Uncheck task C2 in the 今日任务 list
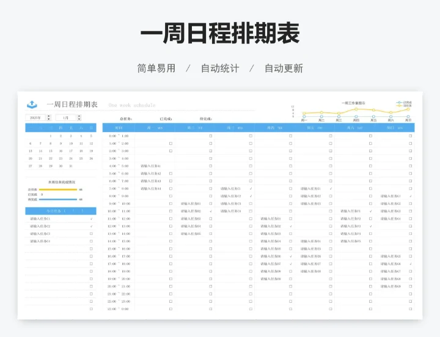440x337 pixels. [91, 226]
